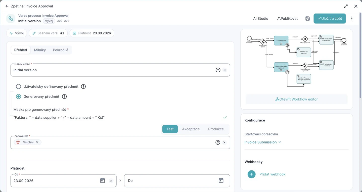Open the Seznam verzí #1 version list

coord(48,33)
